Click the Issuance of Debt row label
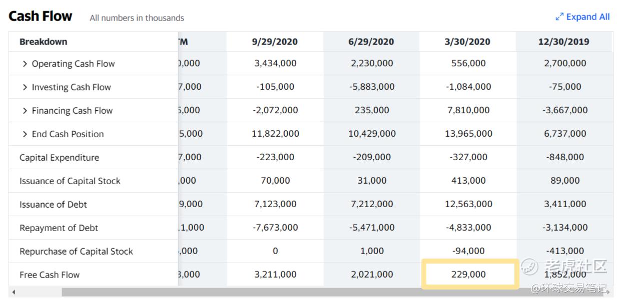The image size is (619, 302). (53, 205)
